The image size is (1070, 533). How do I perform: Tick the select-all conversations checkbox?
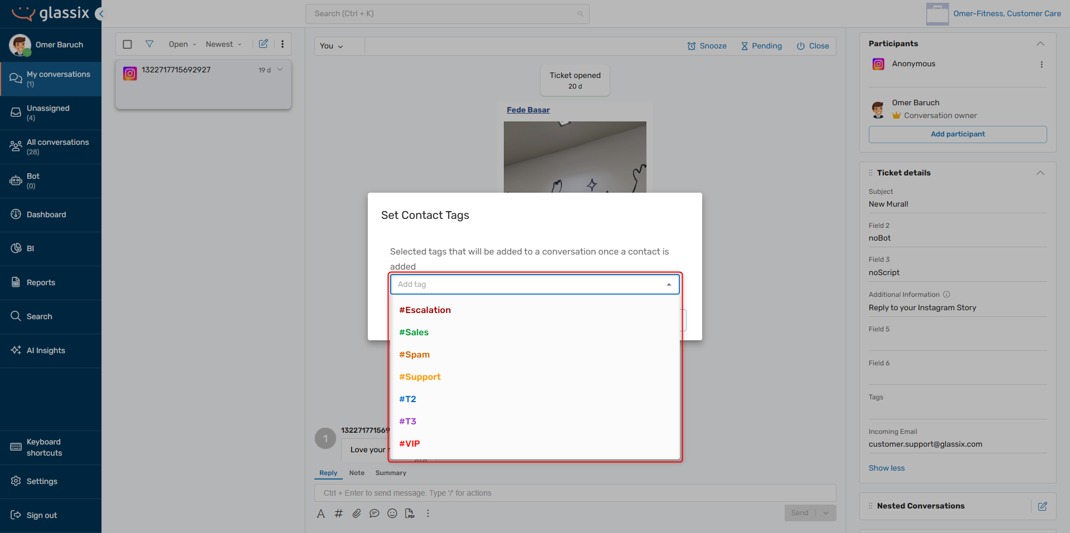[127, 45]
